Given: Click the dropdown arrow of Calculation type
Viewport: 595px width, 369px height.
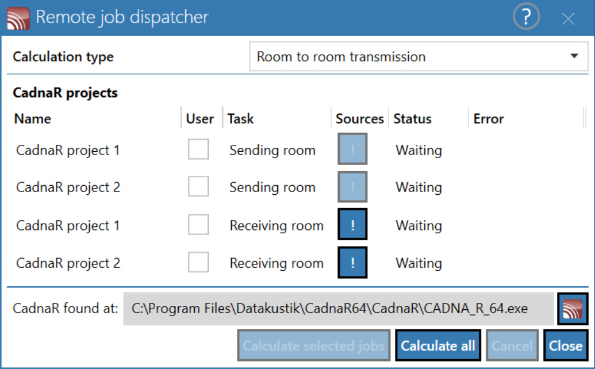Looking at the screenshot, I should pos(574,56).
